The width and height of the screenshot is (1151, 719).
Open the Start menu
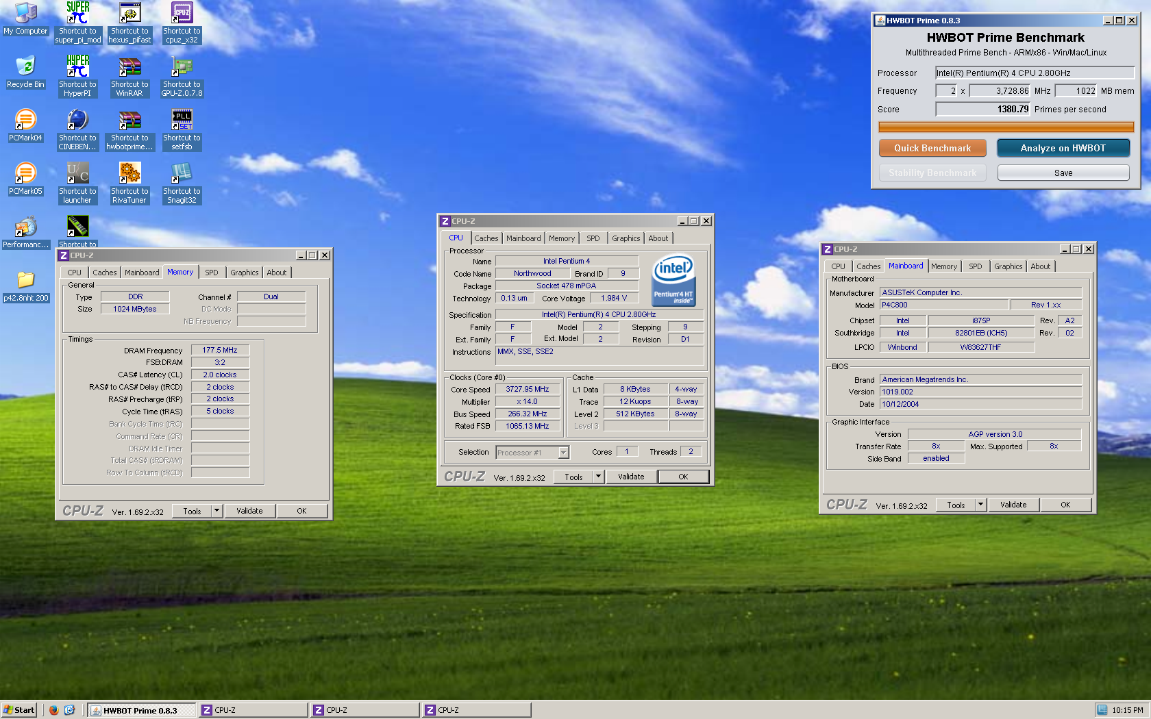click(18, 710)
